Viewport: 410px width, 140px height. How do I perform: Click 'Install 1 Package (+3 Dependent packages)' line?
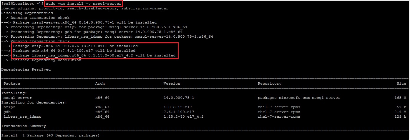[50, 135]
